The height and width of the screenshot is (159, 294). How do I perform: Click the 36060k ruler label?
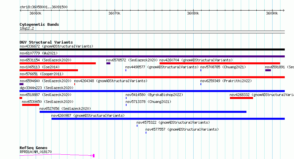click(x=35, y=13)
